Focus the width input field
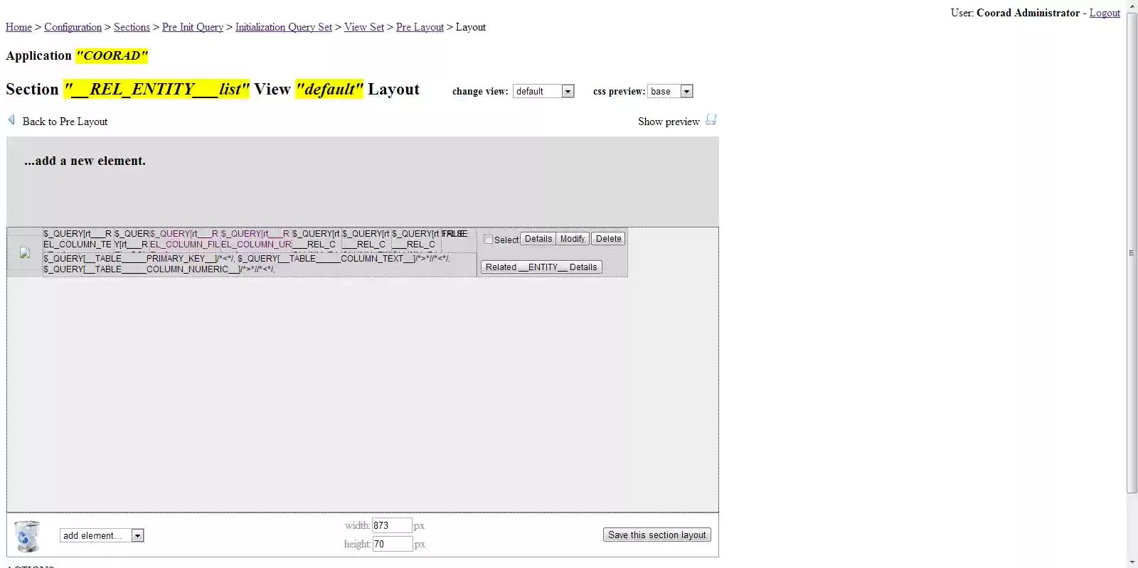The width and height of the screenshot is (1138, 568). click(x=392, y=525)
